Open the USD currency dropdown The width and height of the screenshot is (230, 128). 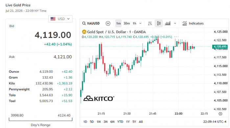click(60, 19)
